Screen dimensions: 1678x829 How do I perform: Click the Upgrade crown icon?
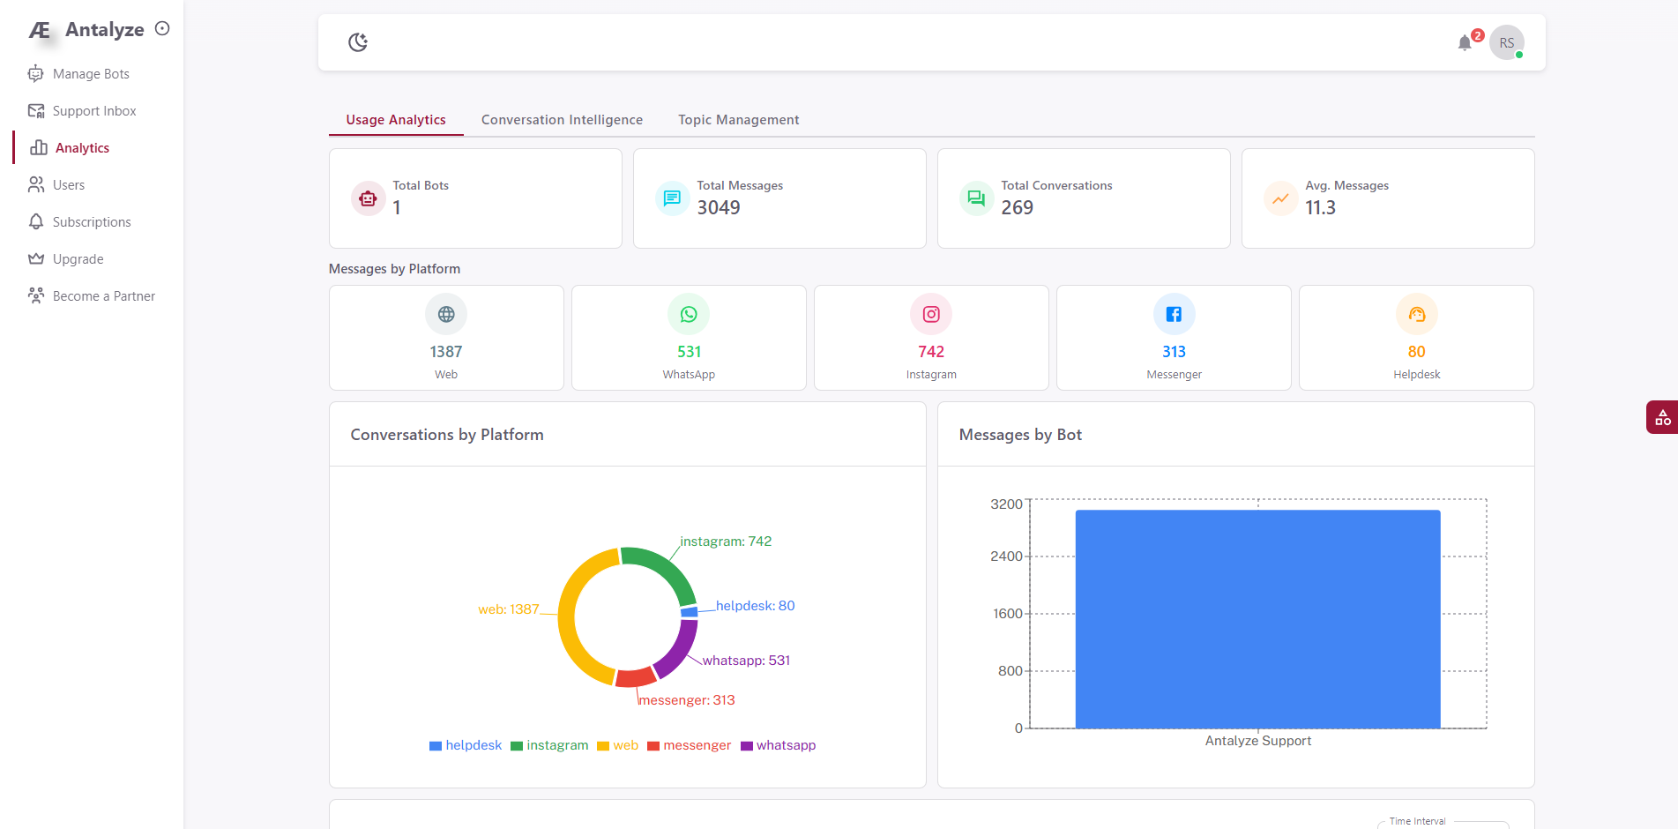pos(36,259)
